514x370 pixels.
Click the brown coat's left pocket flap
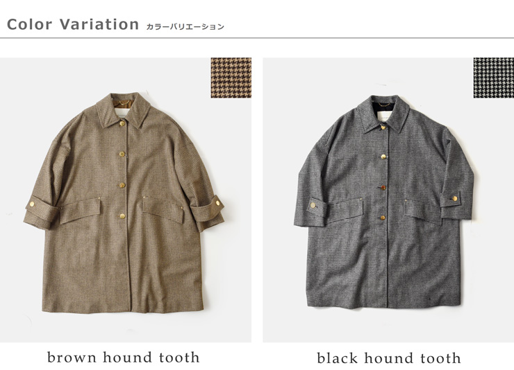point(81,210)
